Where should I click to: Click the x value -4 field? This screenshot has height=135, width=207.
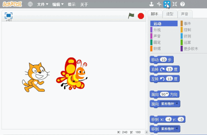click(x=169, y=119)
